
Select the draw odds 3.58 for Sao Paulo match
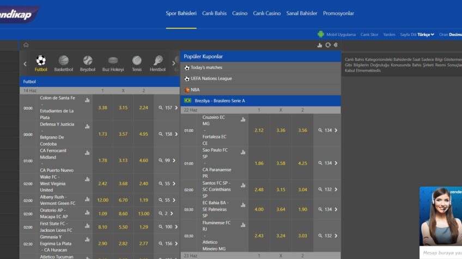click(281, 163)
